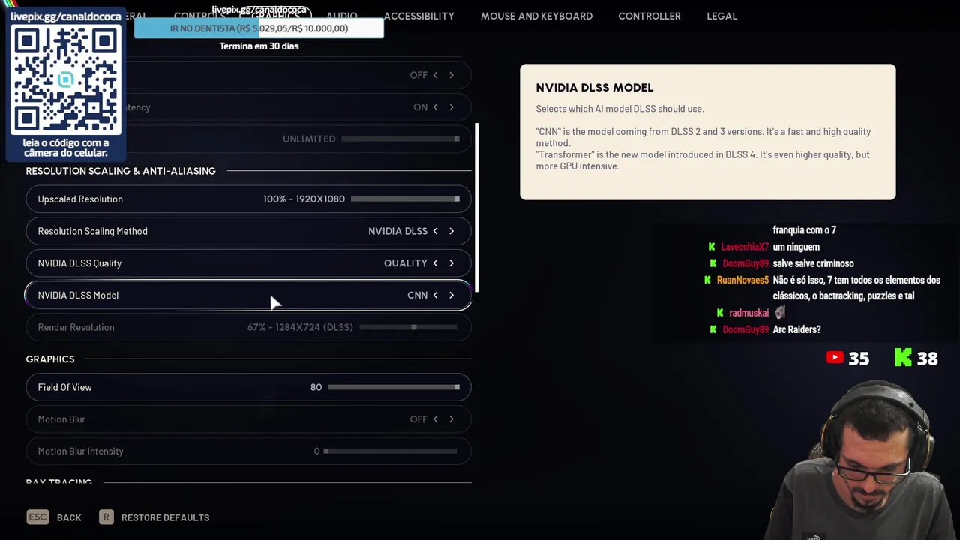Click the 100% - 1920X1080 value

pyautogui.click(x=304, y=199)
